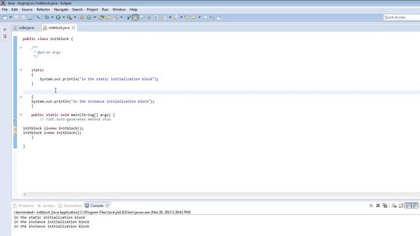The width and height of the screenshot is (420, 236).
Task: Click the 'in the static initialization block' console line
Action: point(49,218)
